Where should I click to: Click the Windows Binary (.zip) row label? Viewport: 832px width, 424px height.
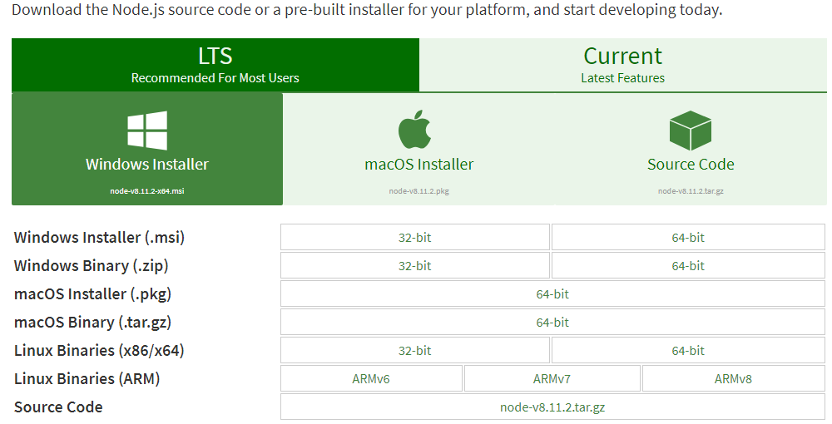pyautogui.click(x=92, y=265)
